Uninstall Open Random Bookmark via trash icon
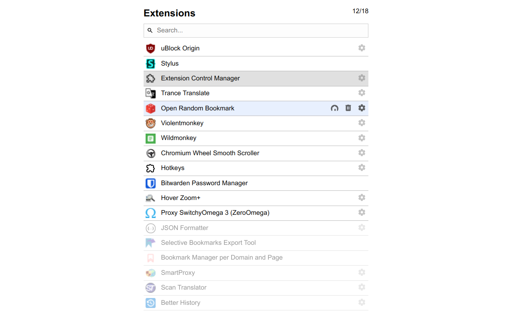This screenshot has width=512, height=320. point(348,108)
